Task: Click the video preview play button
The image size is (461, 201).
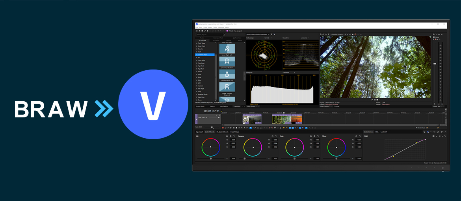Action: (372, 100)
